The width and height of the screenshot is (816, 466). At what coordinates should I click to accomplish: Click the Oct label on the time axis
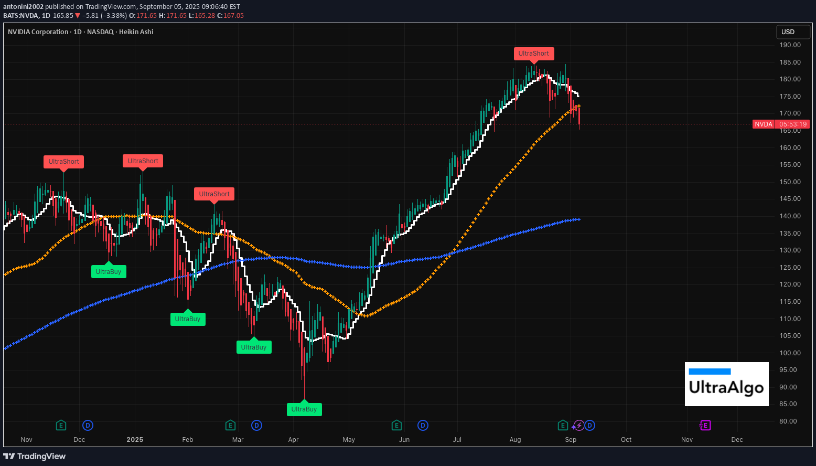pos(626,440)
